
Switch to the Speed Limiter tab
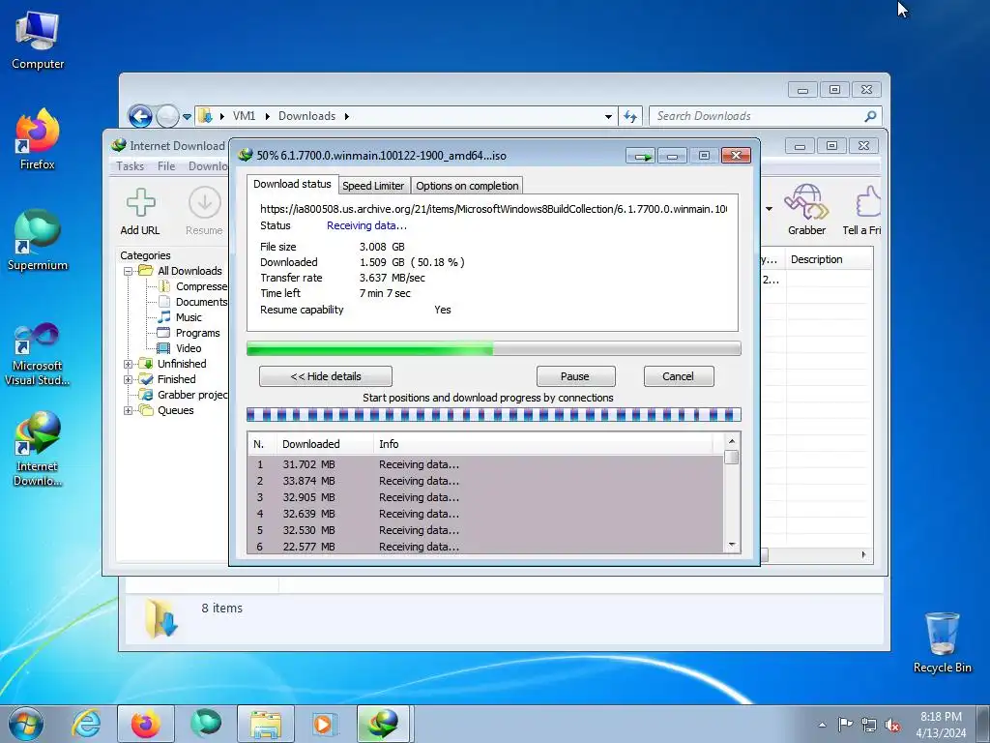373,186
